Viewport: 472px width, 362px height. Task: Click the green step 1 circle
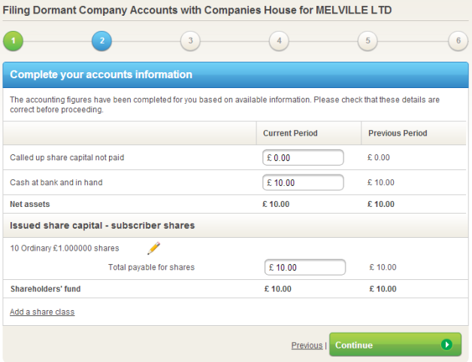click(x=13, y=41)
